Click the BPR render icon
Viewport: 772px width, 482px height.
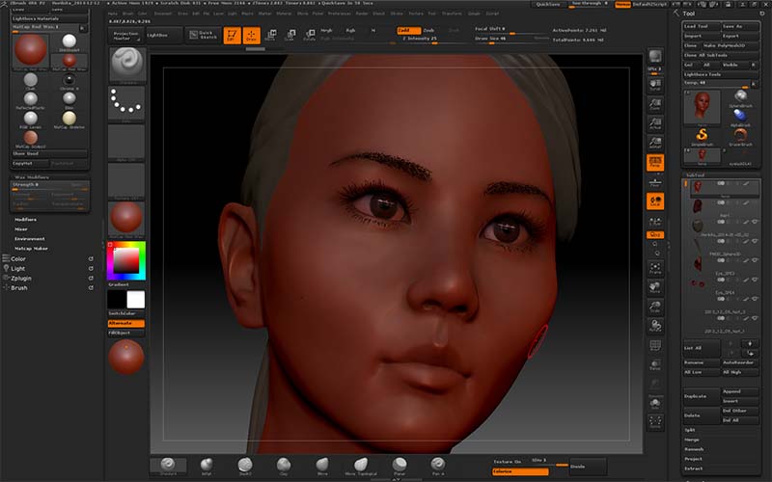click(x=655, y=57)
